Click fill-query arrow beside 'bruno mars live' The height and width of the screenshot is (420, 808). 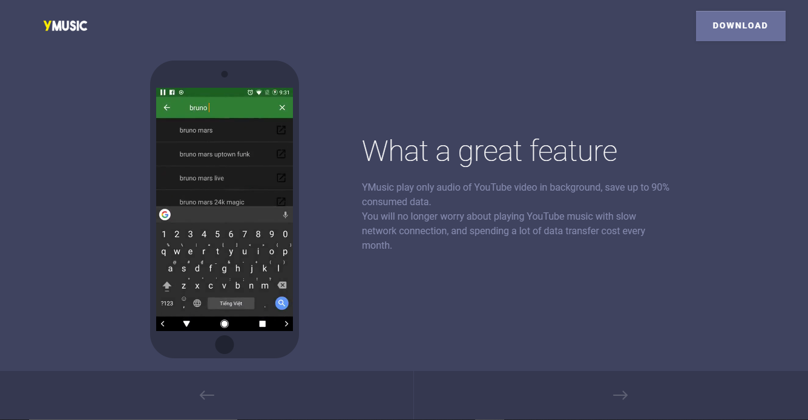coord(281,178)
